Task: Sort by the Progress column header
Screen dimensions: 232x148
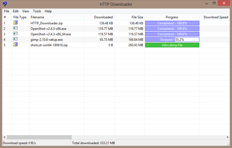Action: (x=172, y=17)
